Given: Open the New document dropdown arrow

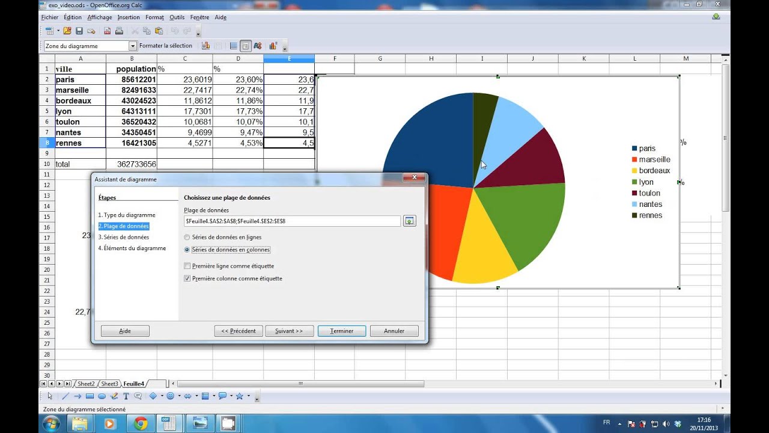Looking at the screenshot, I should pyautogui.click(x=58, y=31).
